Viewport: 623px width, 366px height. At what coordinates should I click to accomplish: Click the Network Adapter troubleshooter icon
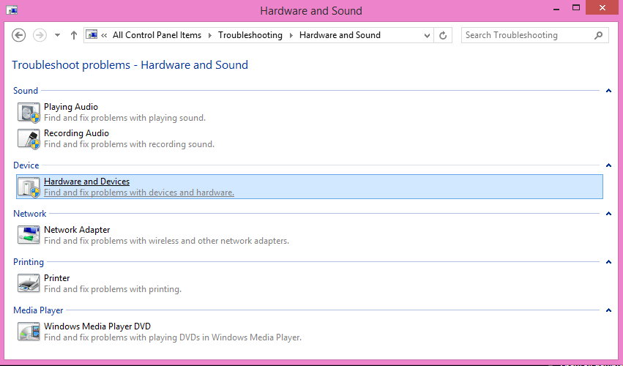pos(29,235)
